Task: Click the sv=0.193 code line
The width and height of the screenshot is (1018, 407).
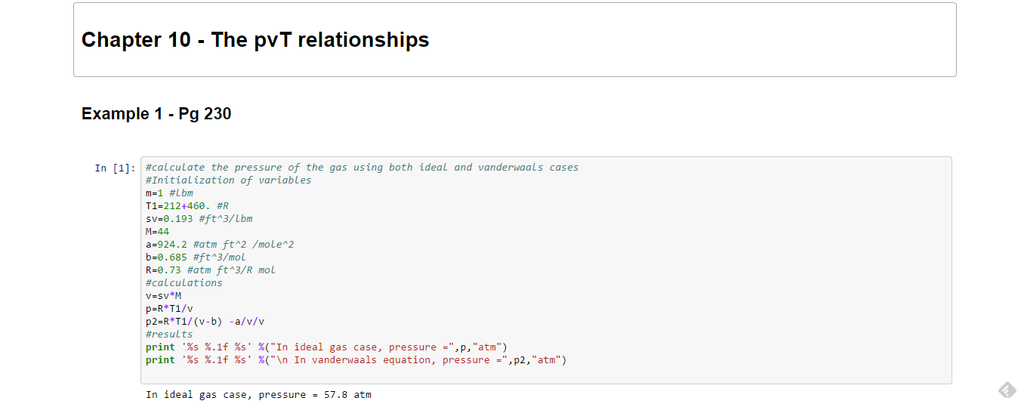Action: click(199, 219)
